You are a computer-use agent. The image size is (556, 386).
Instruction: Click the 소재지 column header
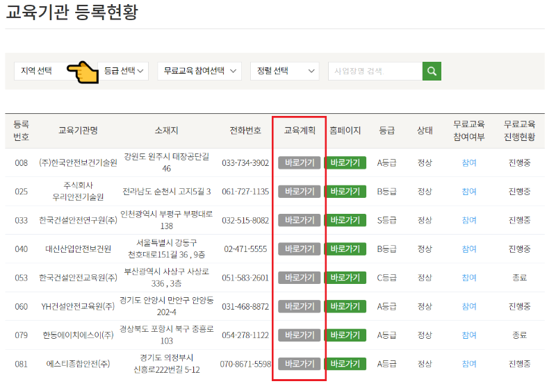point(166,131)
